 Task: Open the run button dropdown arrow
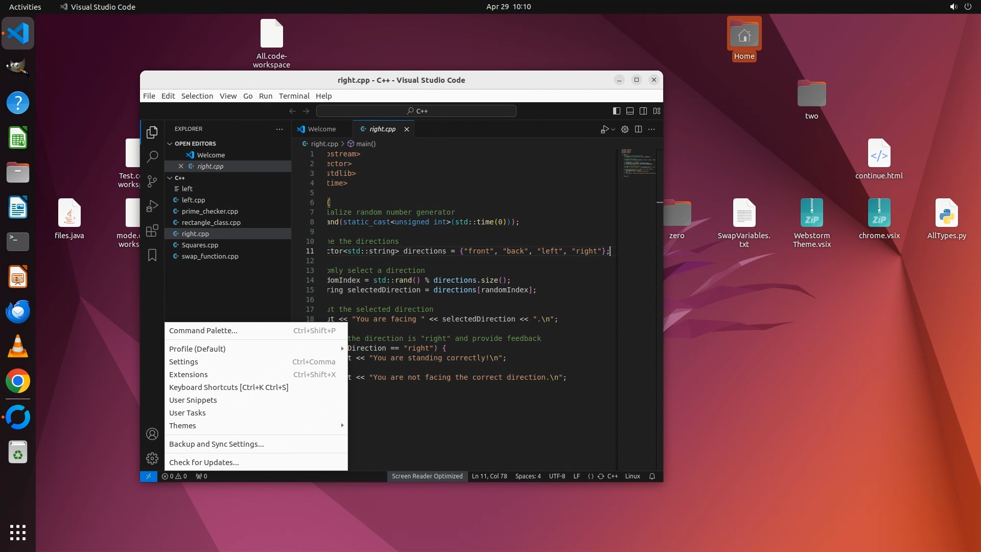[613, 129]
